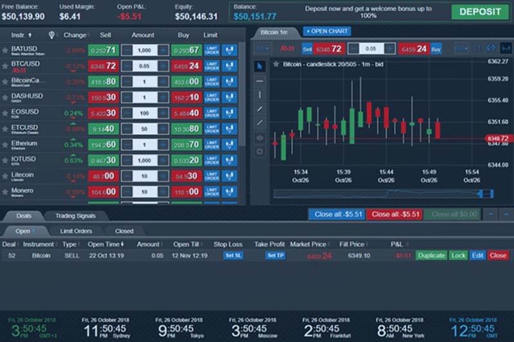The height and width of the screenshot is (342, 514).
Task: Switch to the Trading Signals tab
Action: tap(75, 216)
